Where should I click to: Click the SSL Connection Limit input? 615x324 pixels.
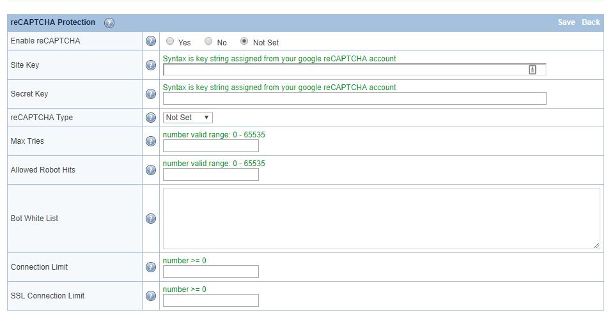point(211,300)
